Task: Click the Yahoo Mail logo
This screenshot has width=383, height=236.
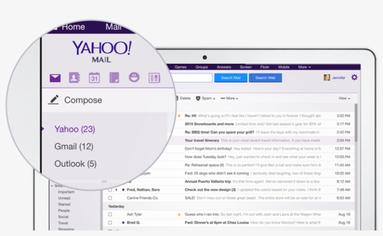Action: (102, 51)
